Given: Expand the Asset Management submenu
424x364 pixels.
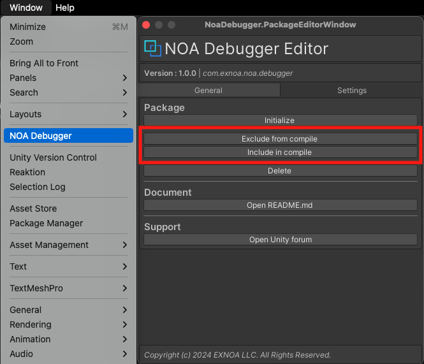Looking at the screenshot, I should pos(69,245).
